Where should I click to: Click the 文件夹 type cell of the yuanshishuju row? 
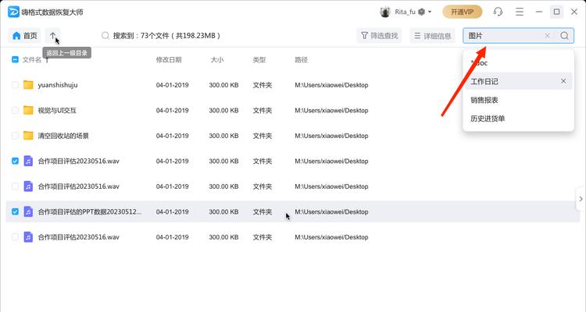point(262,85)
